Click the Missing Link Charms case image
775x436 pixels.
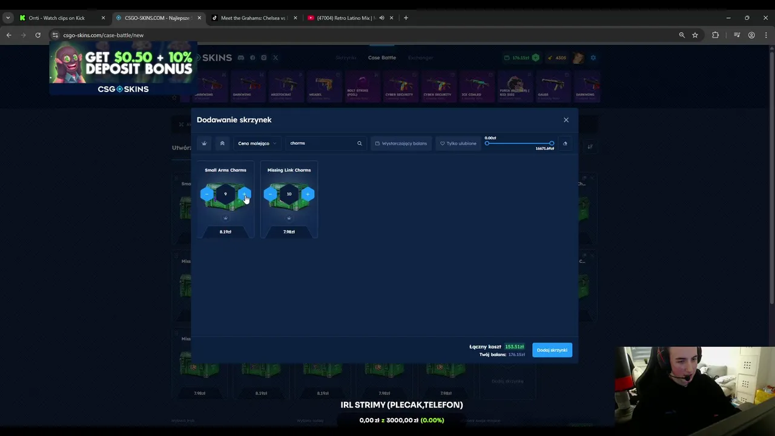tap(289, 196)
